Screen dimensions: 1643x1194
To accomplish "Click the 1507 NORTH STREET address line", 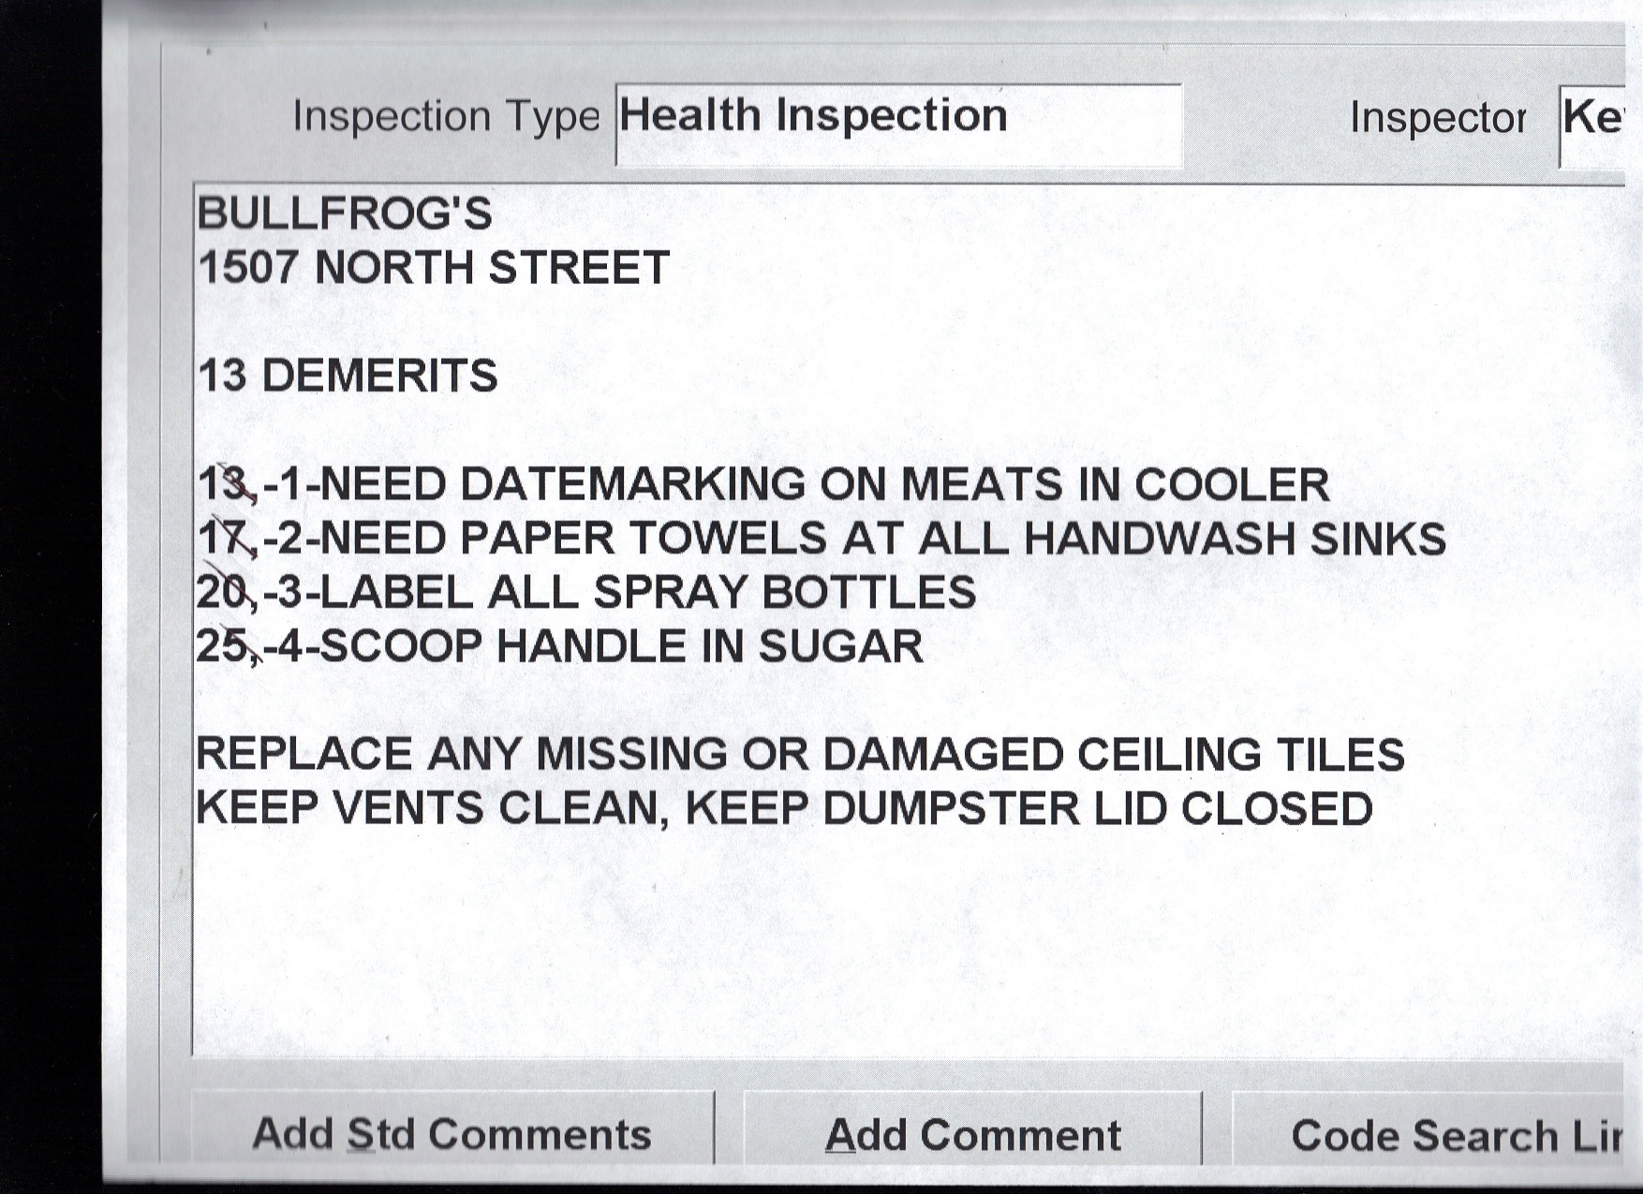I will [434, 268].
